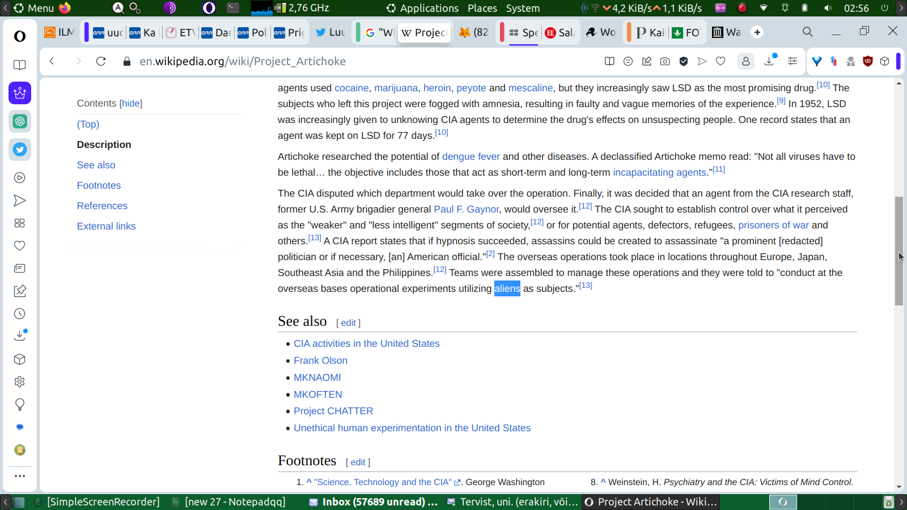Open the Opera main menu logo
This screenshot has height=510, width=907.
click(x=20, y=36)
